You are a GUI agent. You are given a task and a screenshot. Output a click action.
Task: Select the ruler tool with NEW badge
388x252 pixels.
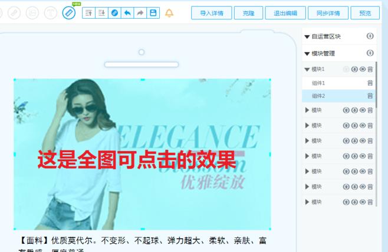point(69,12)
